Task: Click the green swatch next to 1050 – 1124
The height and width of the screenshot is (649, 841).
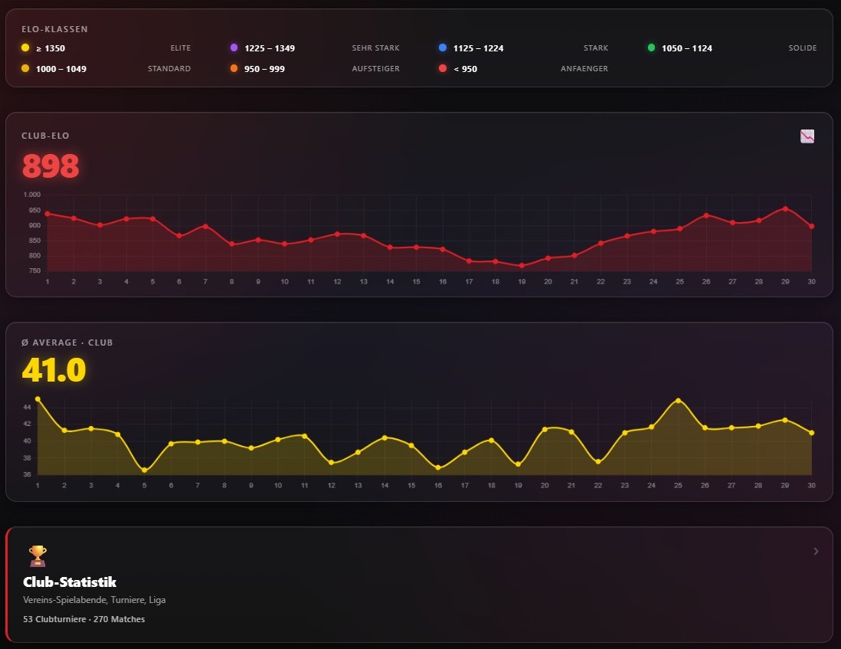Action: point(651,48)
